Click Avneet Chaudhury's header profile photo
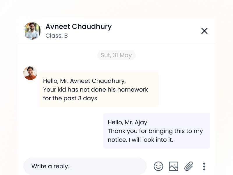This screenshot has height=175, width=233. coord(32,31)
